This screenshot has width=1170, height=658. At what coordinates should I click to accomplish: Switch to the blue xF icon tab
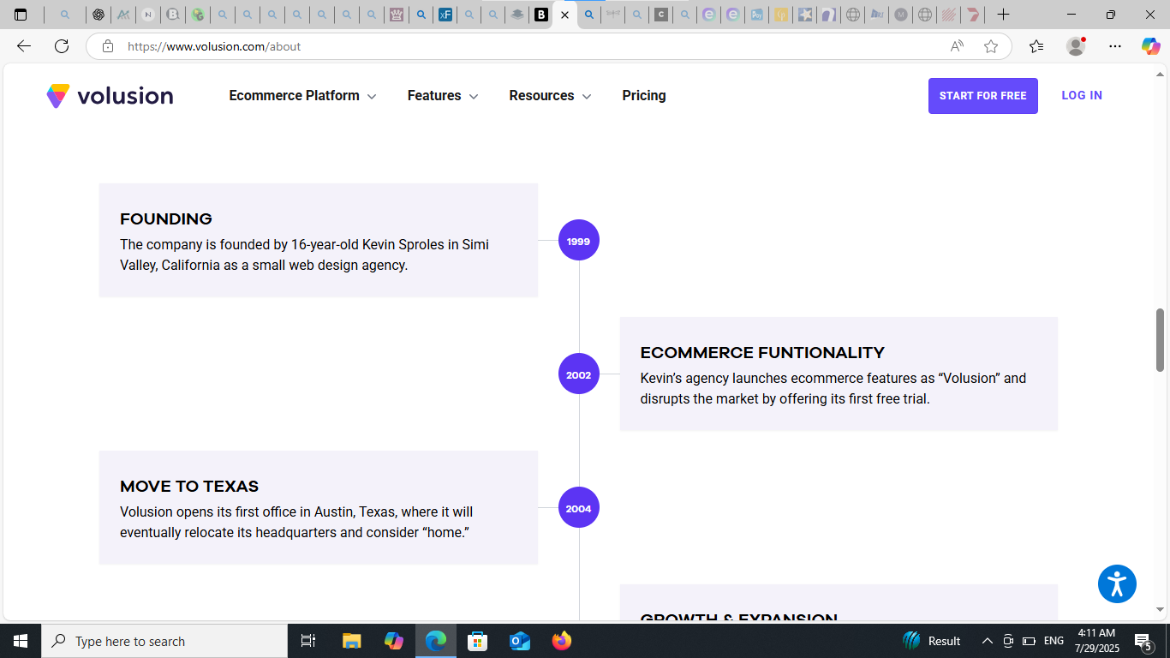[x=445, y=15]
